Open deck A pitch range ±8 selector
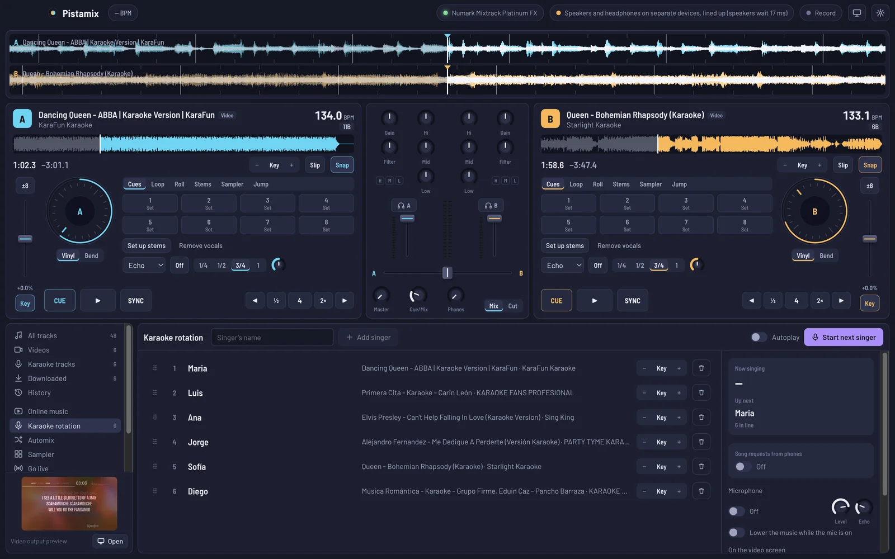 pyautogui.click(x=25, y=186)
